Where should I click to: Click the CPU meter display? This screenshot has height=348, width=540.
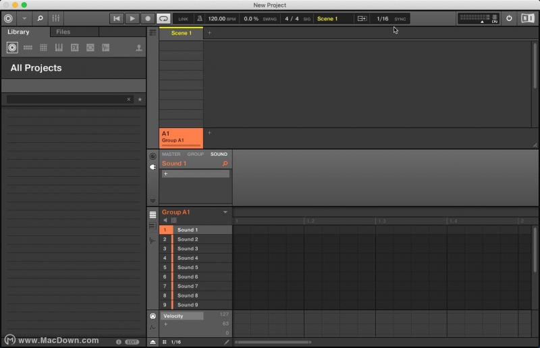pos(479,19)
